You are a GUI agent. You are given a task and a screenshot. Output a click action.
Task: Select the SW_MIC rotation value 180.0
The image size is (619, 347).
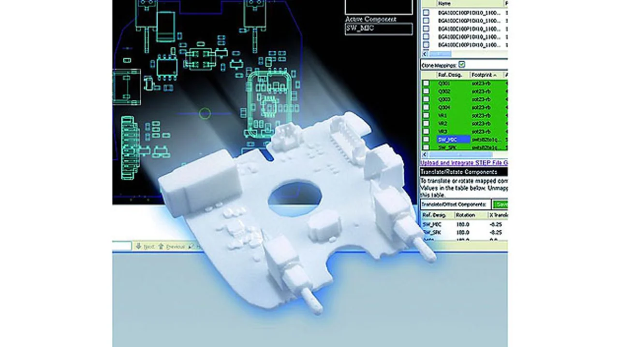[x=462, y=224]
